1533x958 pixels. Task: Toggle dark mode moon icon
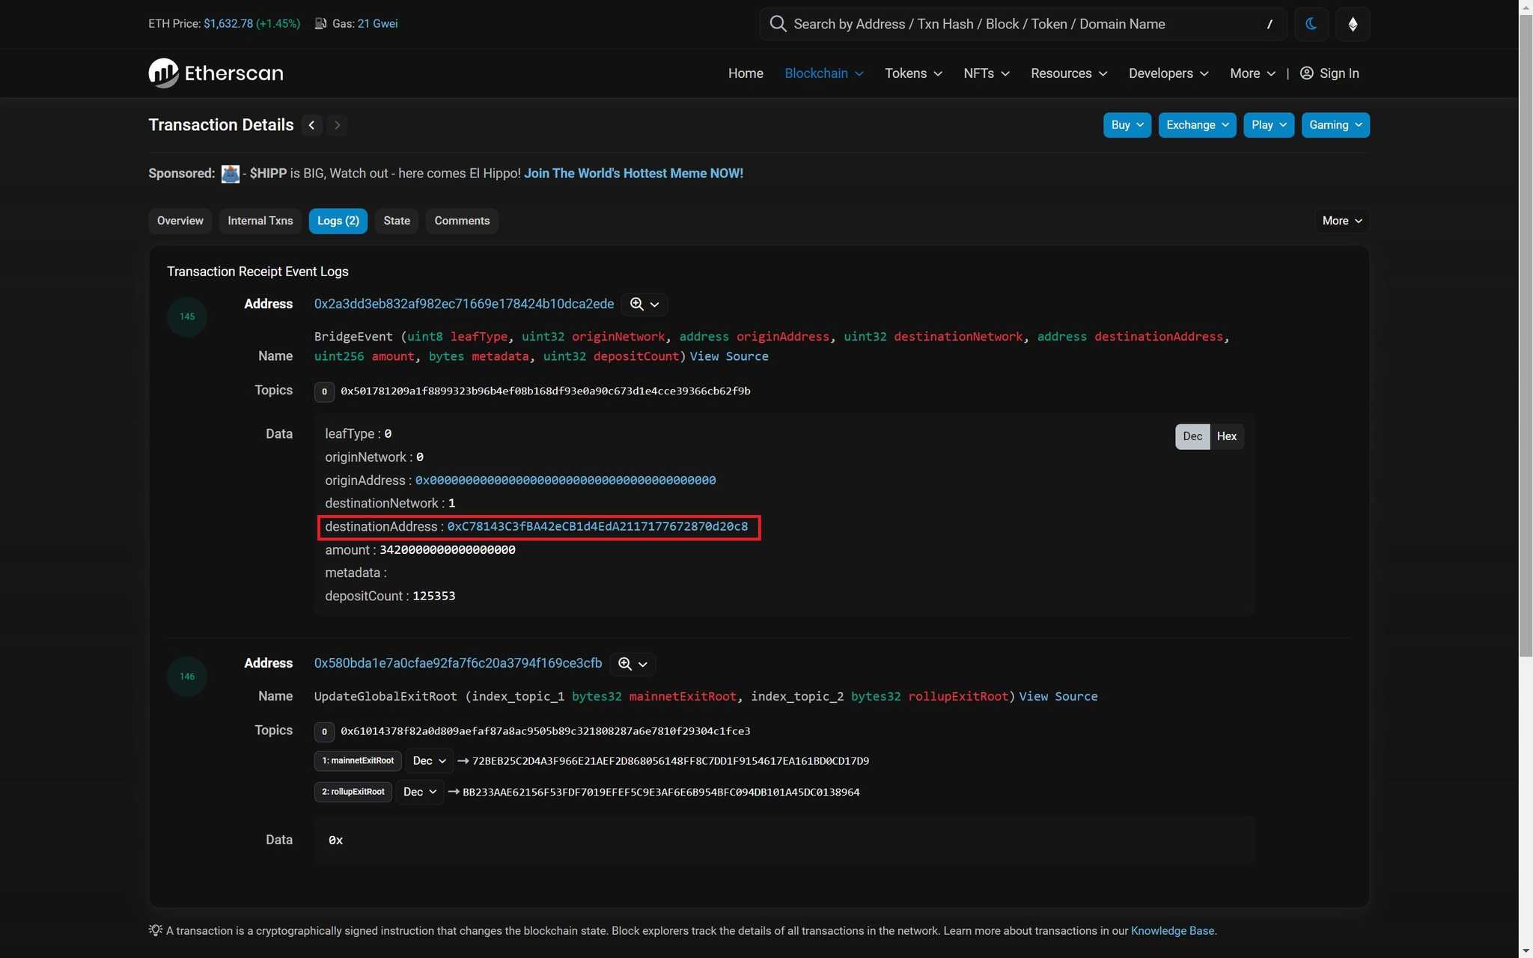click(x=1311, y=24)
